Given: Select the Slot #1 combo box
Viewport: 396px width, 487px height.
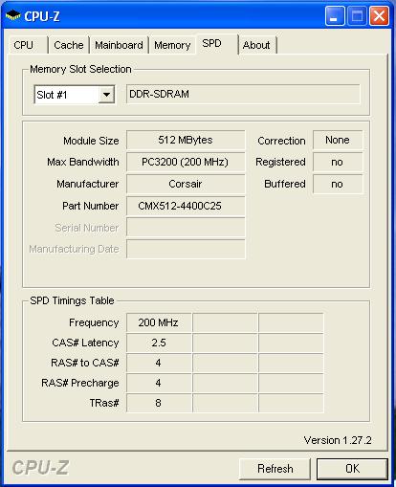Looking at the screenshot, I should pyautogui.click(x=75, y=95).
